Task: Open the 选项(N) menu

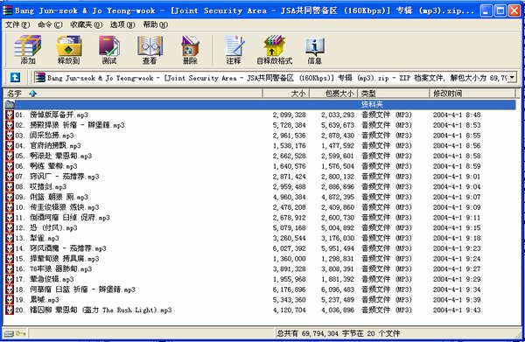Action: (122, 24)
